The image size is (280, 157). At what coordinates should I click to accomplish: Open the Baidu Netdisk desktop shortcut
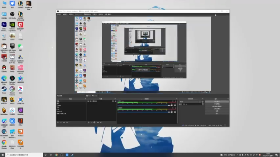12,112
